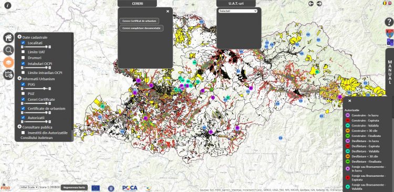This screenshot has height=192, width=394.
Task: Open the info icon in the corner
Action: (8, 5)
